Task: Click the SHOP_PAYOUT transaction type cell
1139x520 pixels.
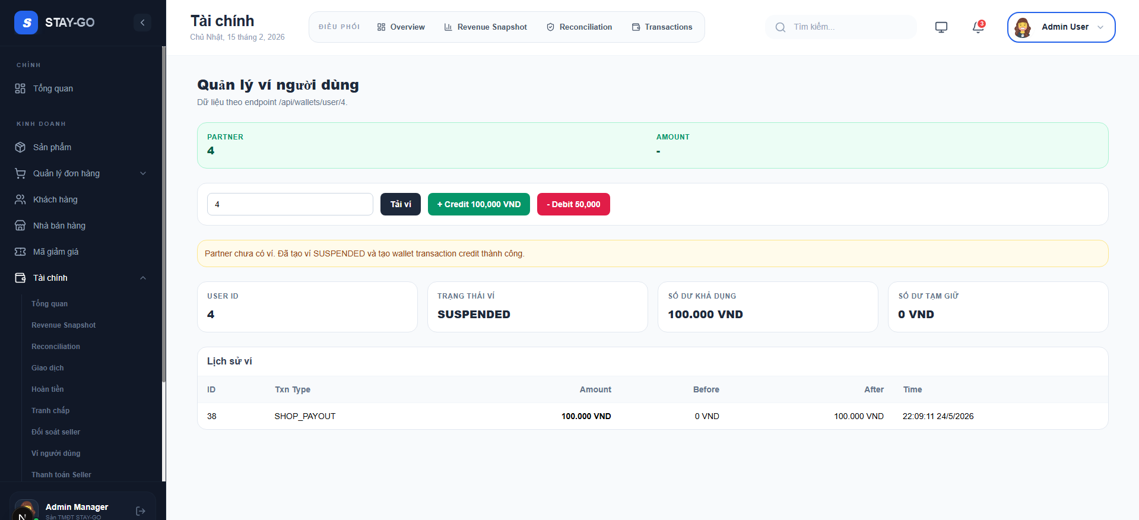Action: coord(305,416)
